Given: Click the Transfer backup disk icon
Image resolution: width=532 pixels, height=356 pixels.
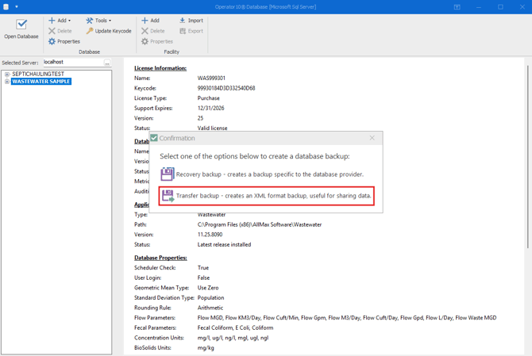Looking at the screenshot, I should coord(168,195).
